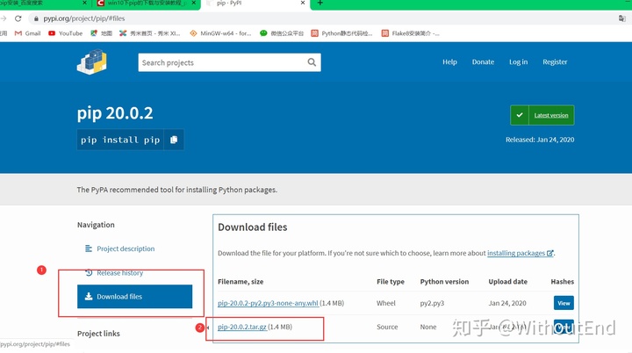Click the 'Source' file type cell
Image resolution: width=632 pixels, height=353 pixels.
[x=387, y=327]
